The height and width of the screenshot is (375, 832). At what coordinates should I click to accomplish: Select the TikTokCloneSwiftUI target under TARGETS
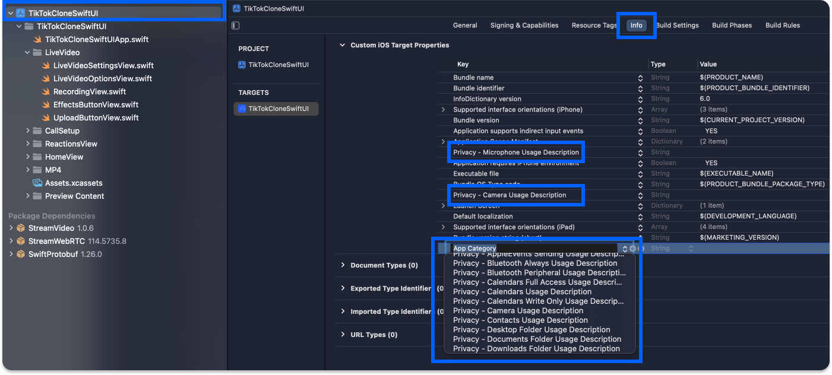coord(276,109)
